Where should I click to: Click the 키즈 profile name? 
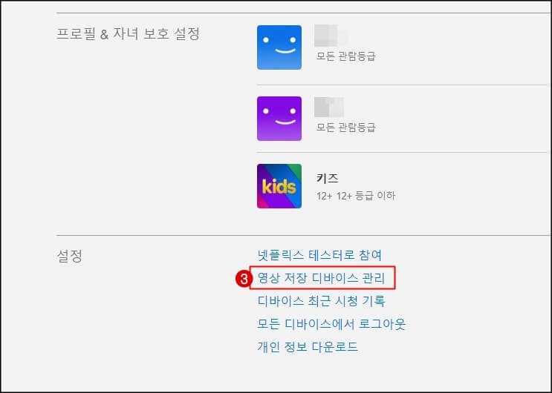coord(327,178)
